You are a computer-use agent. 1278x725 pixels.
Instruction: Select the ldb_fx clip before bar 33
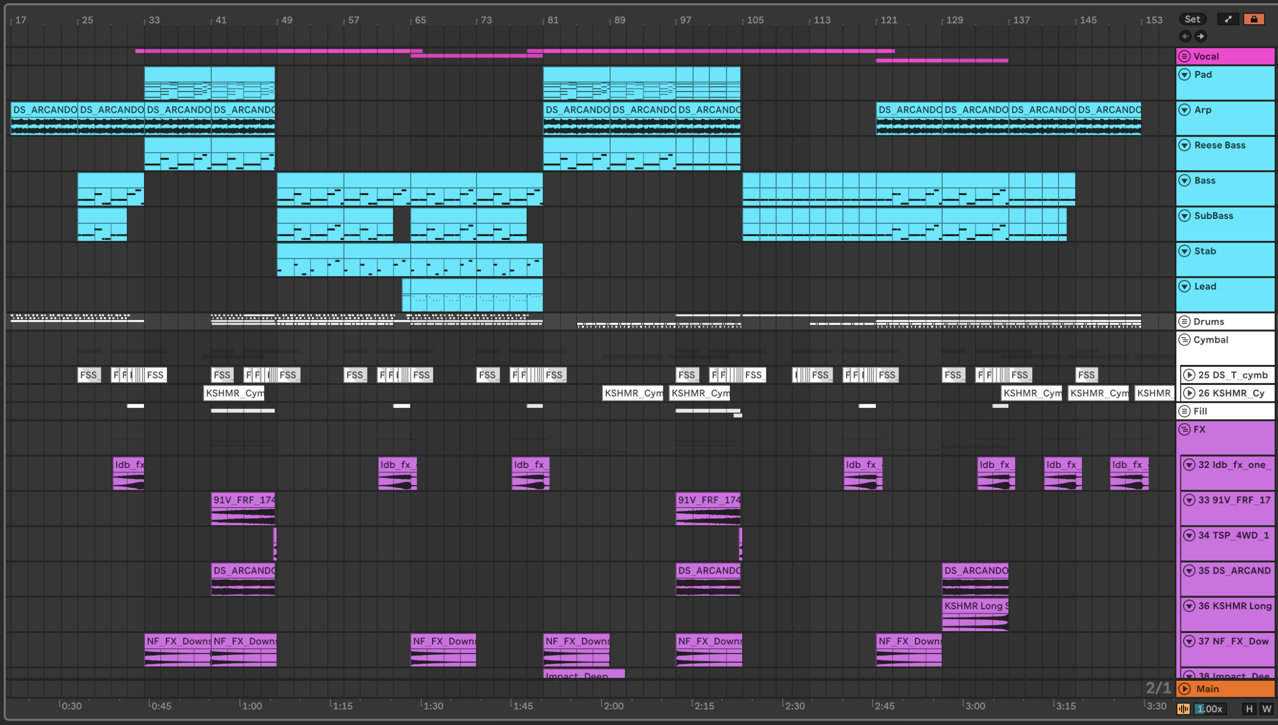point(128,473)
